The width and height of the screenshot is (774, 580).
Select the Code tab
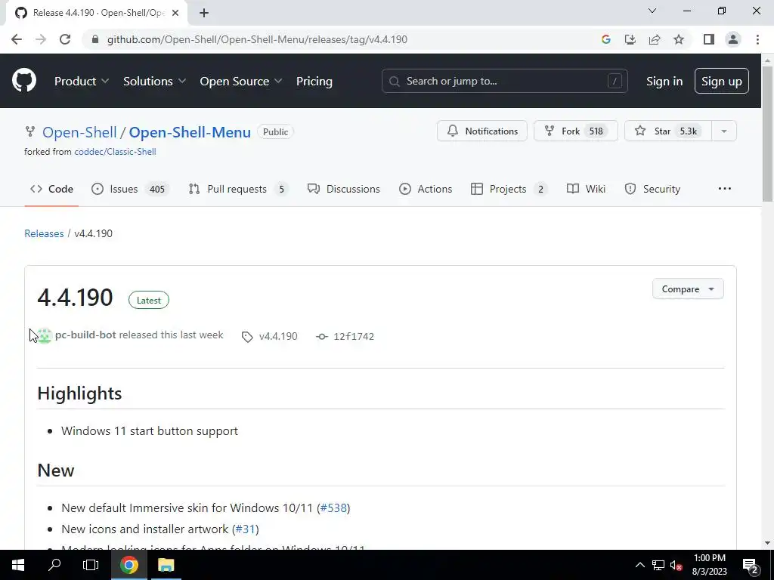(x=51, y=189)
